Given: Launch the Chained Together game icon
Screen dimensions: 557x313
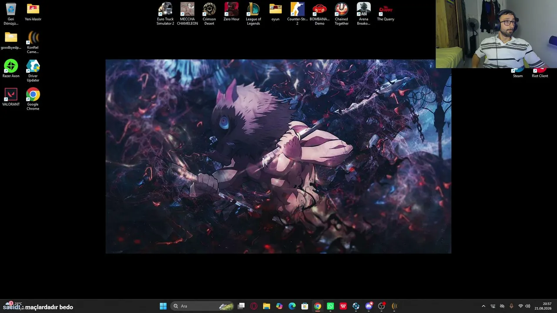Looking at the screenshot, I should click(342, 14).
